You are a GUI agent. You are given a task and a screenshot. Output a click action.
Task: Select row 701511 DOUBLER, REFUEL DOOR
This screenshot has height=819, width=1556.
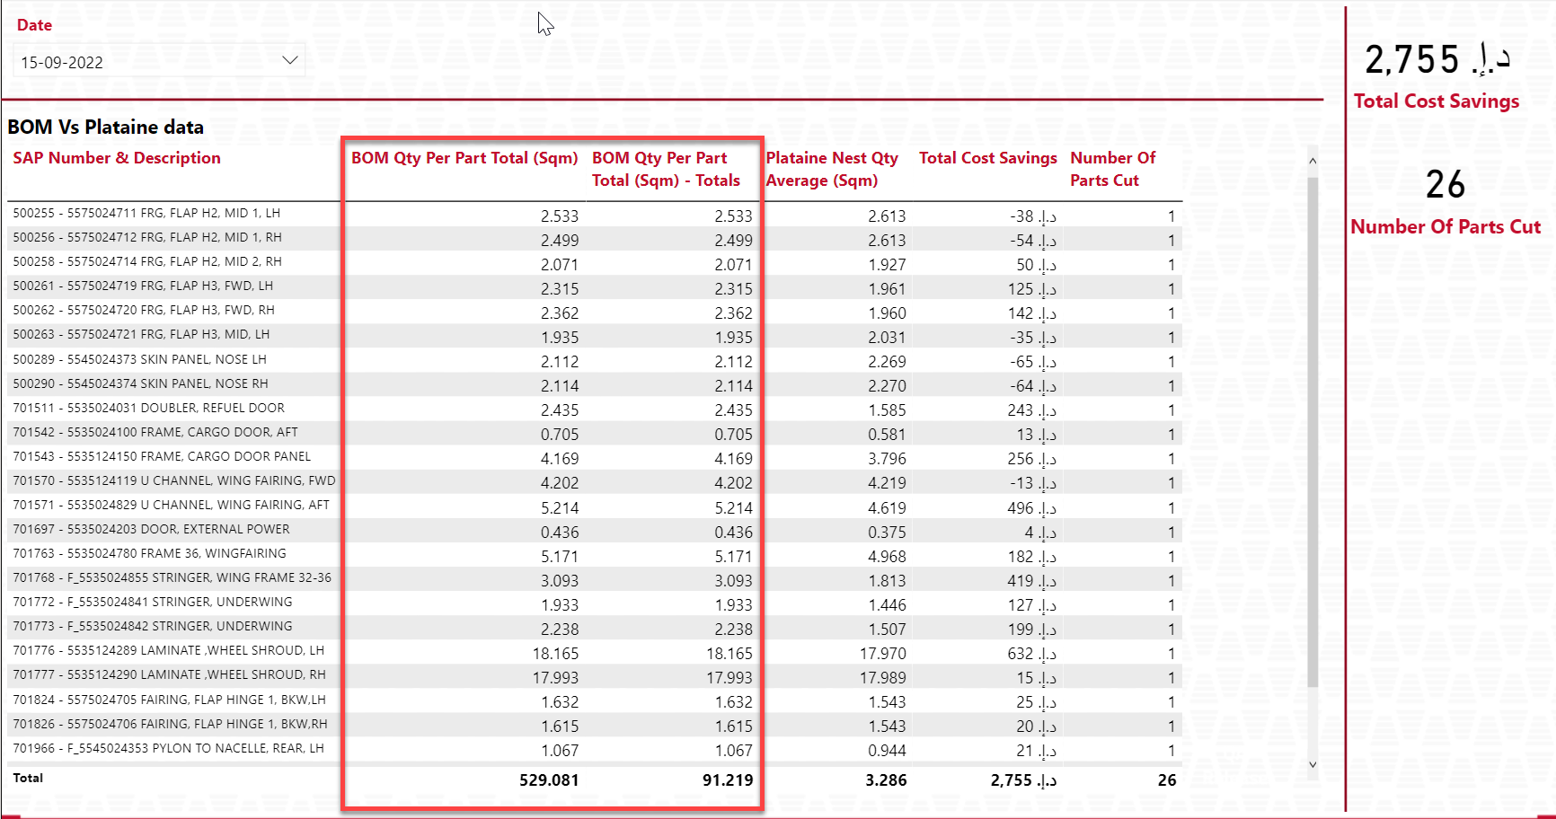[148, 408]
